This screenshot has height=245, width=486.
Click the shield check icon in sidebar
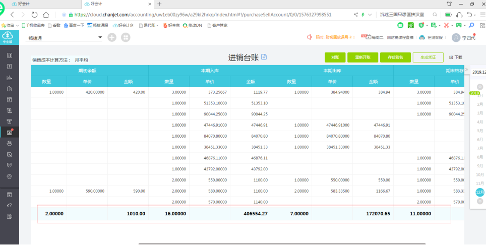coord(9,165)
